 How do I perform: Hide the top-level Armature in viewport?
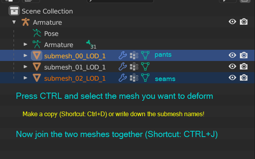click(233, 22)
